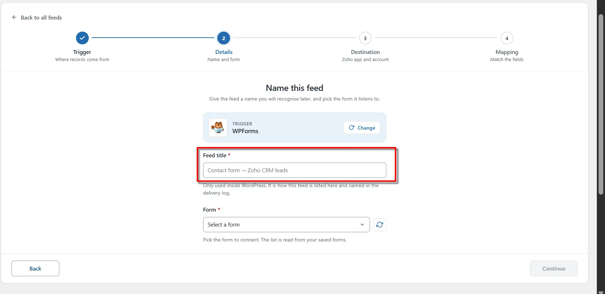Image resolution: width=605 pixels, height=294 pixels.
Task: Go to step 3 Destination circle
Action: (365, 38)
